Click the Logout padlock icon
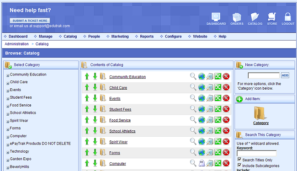This screenshot has height=171, width=297. click(x=288, y=19)
